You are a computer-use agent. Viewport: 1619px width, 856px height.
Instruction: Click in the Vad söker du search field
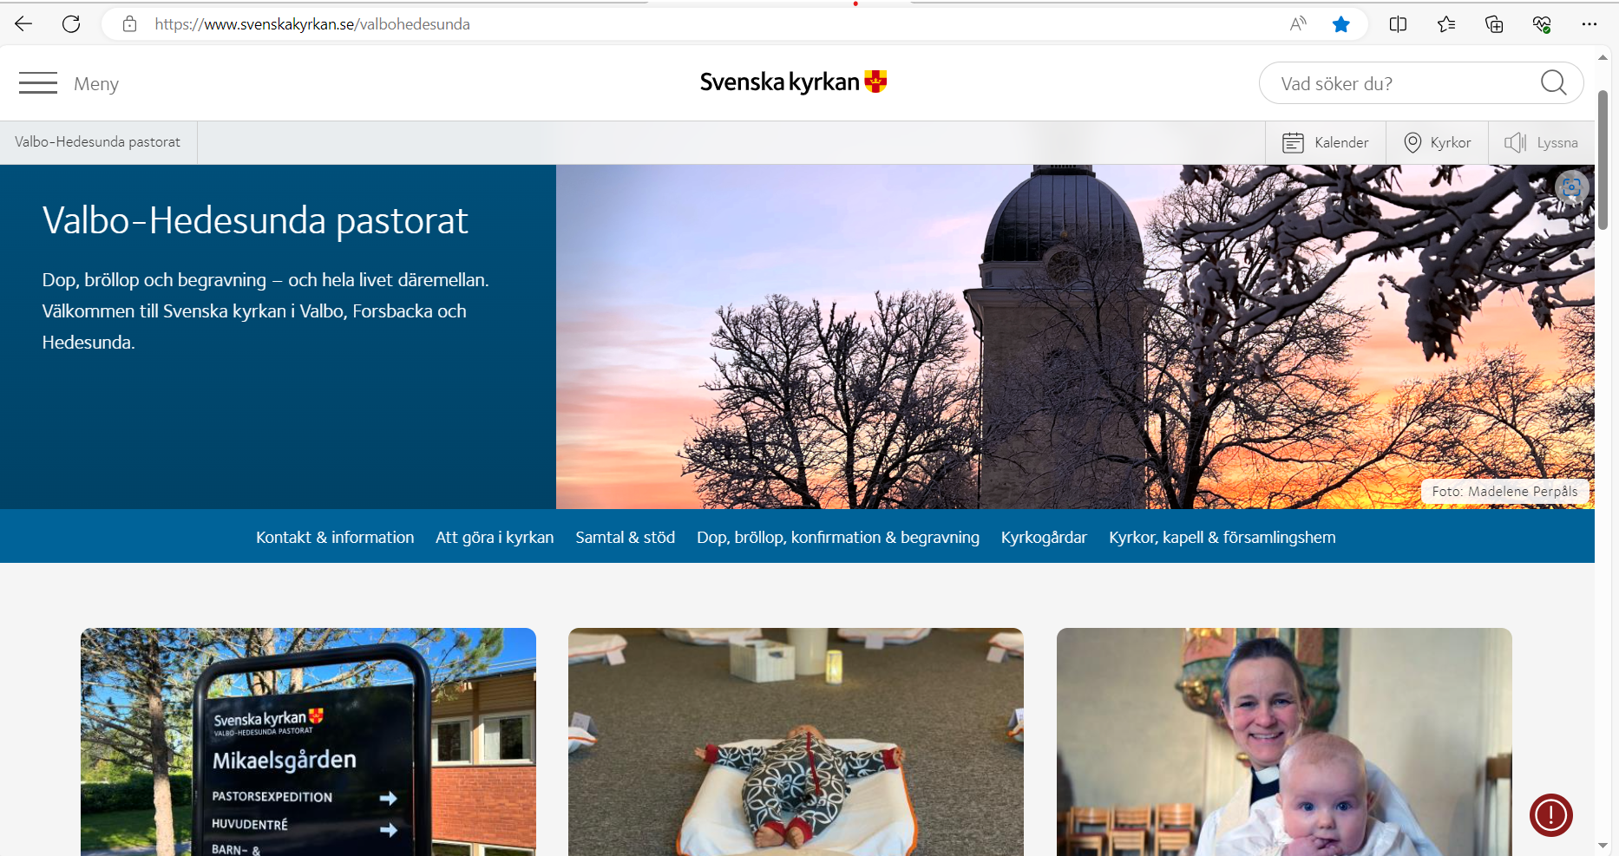pos(1397,84)
